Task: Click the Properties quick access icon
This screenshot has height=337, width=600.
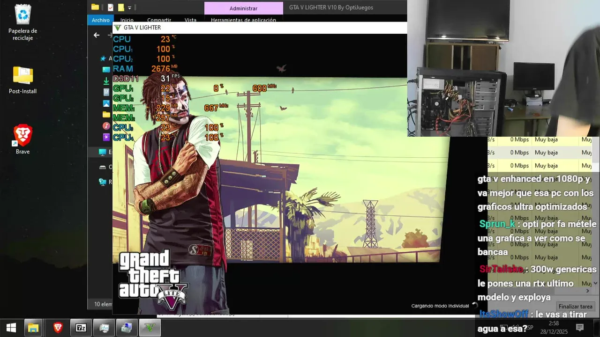Action: coord(111,7)
